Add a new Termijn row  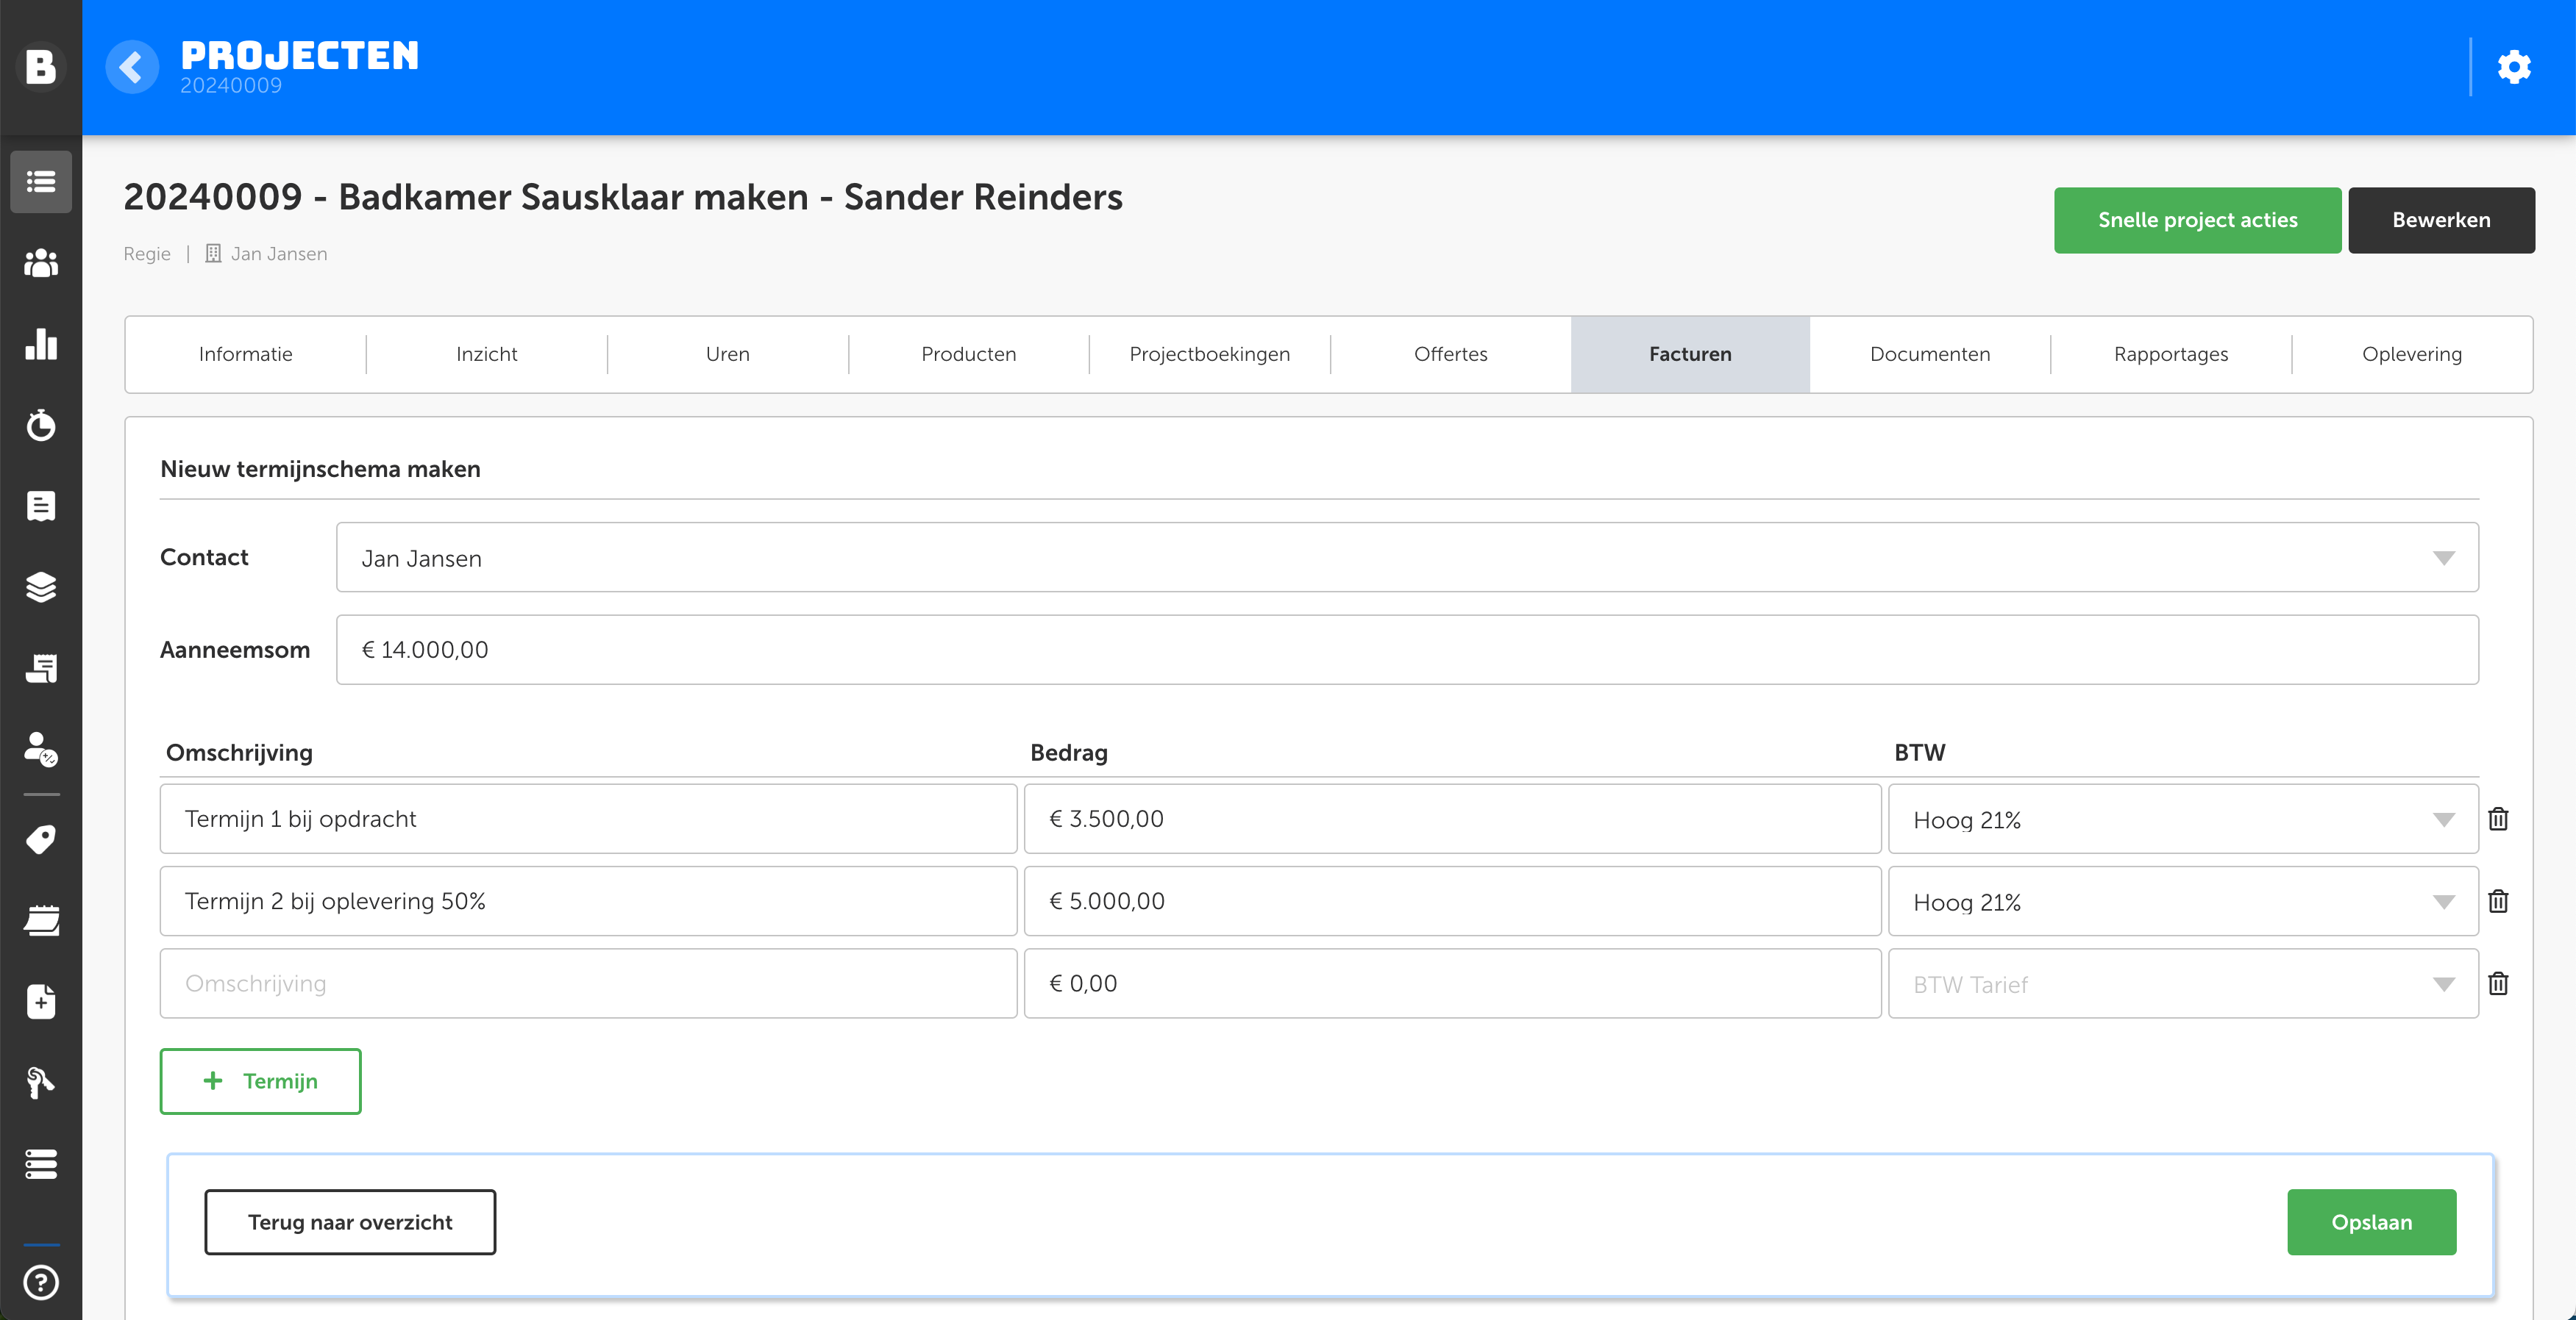[260, 1081]
